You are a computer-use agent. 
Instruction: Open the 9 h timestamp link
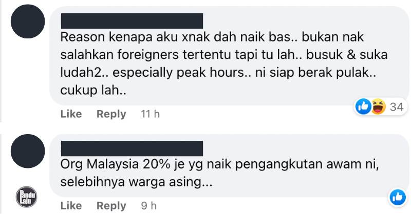click(x=149, y=206)
